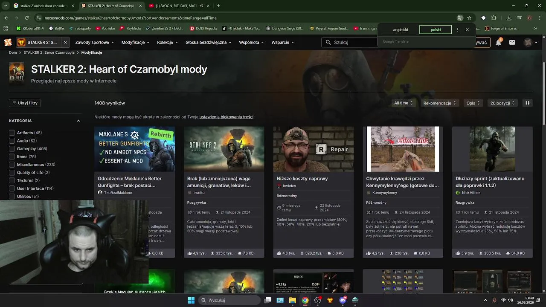The height and width of the screenshot is (307, 546).
Task: Collapse the KATEGORIA filter section
Action: (x=78, y=121)
